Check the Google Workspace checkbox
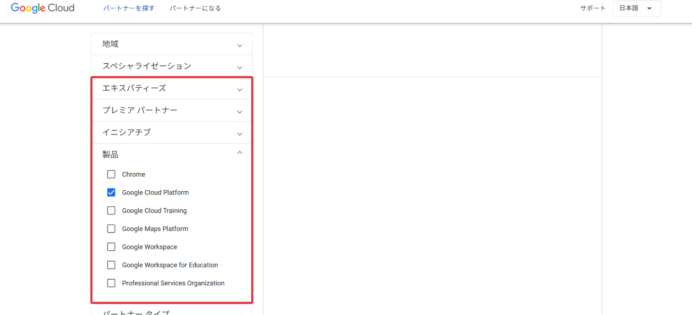 [x=111, y=247]
